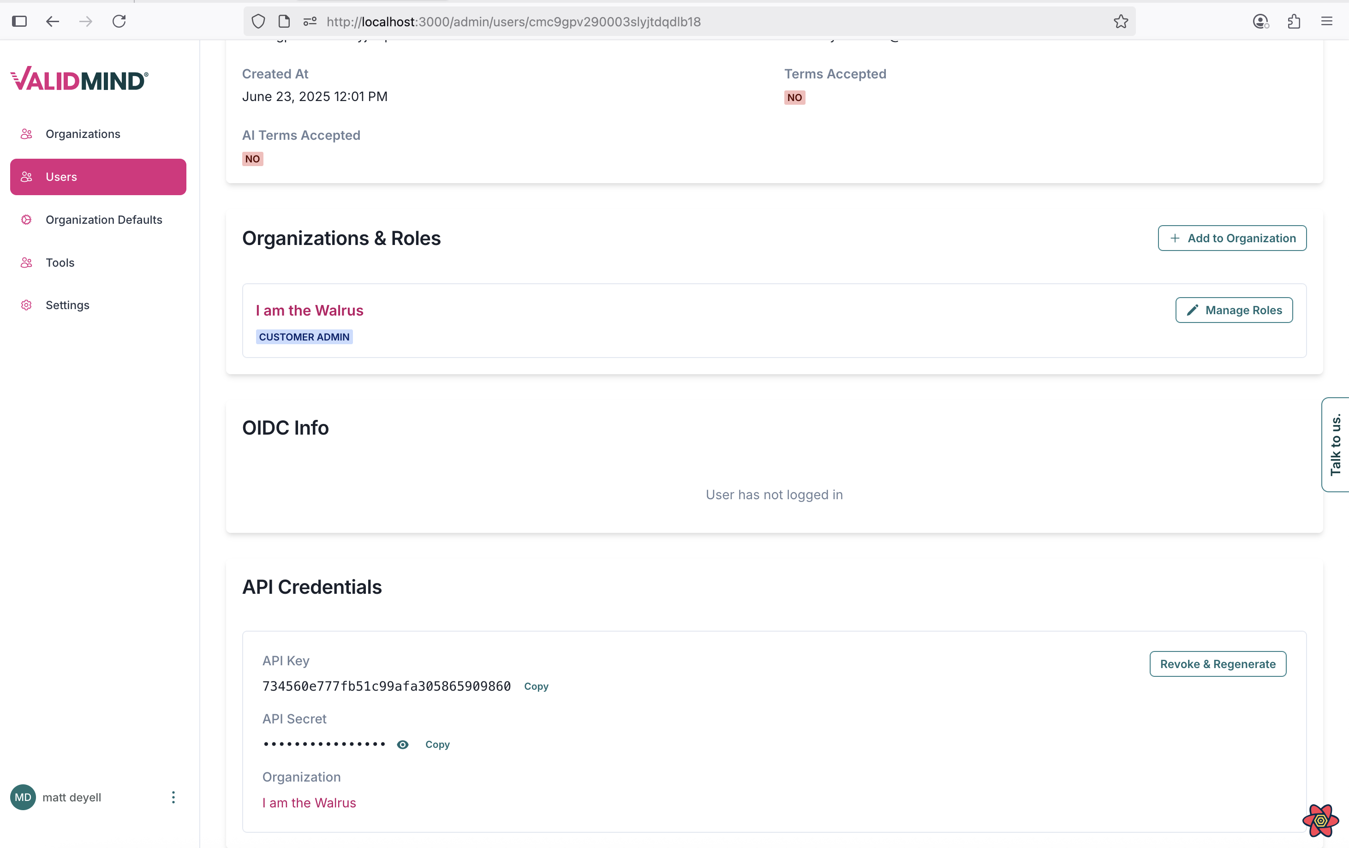Click the NO badge under Terms Accepted
The width and height of the screenshot is (1349, 848).
pos(794,97)
